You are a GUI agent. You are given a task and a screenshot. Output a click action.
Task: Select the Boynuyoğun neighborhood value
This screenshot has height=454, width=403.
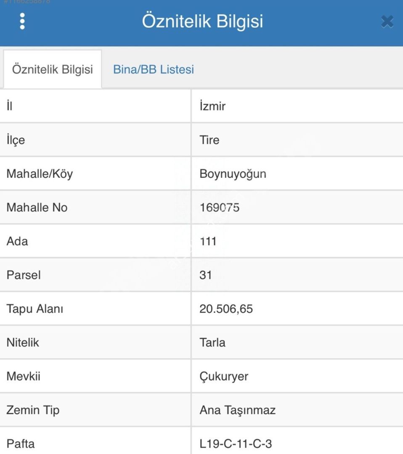coord(233,174)
